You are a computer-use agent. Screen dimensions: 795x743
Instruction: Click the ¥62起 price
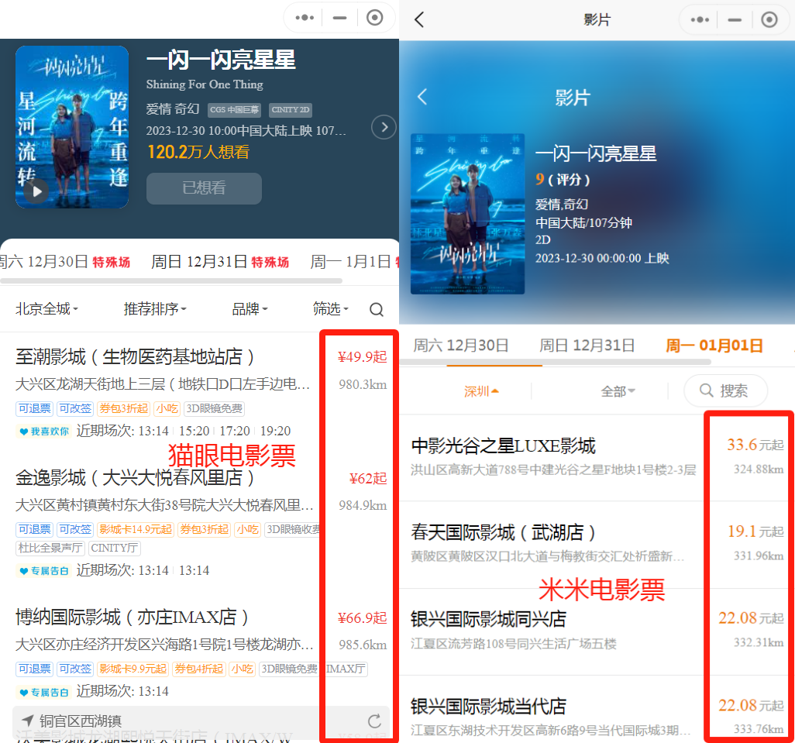[368, 479]
